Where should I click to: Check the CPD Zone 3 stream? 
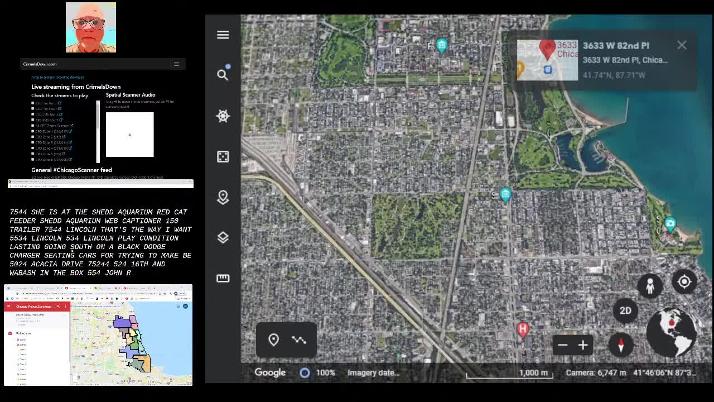pyautogui.click(x=32, y=142)
